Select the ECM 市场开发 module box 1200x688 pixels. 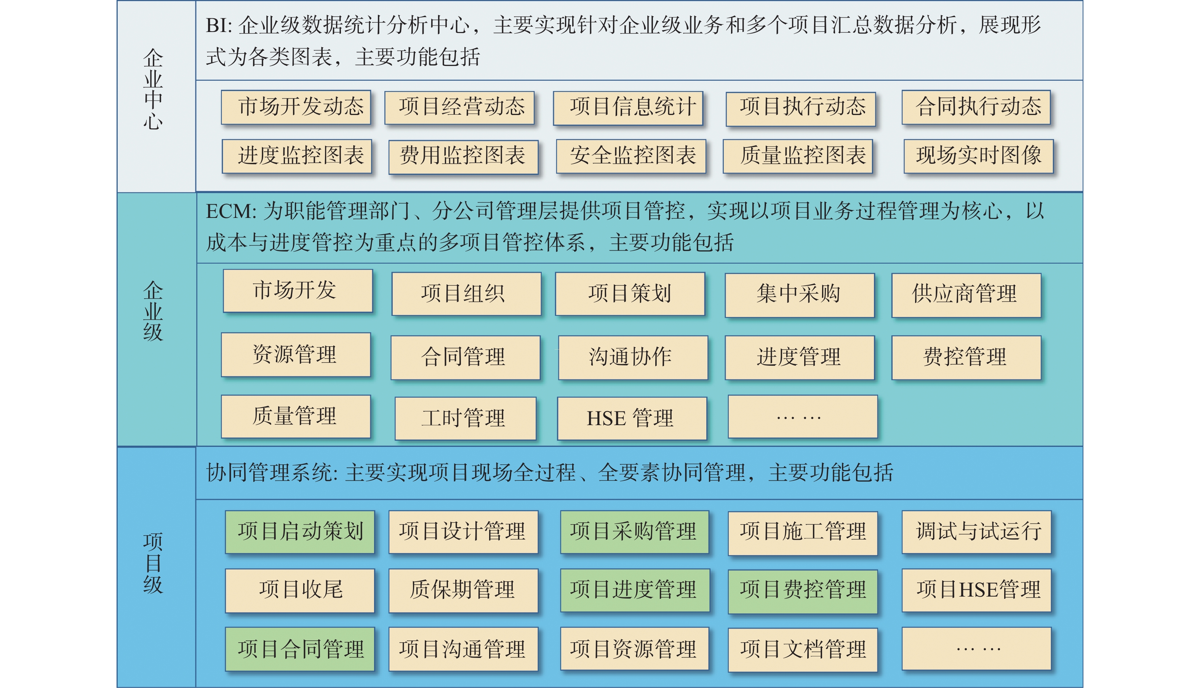tap(298, 291)
